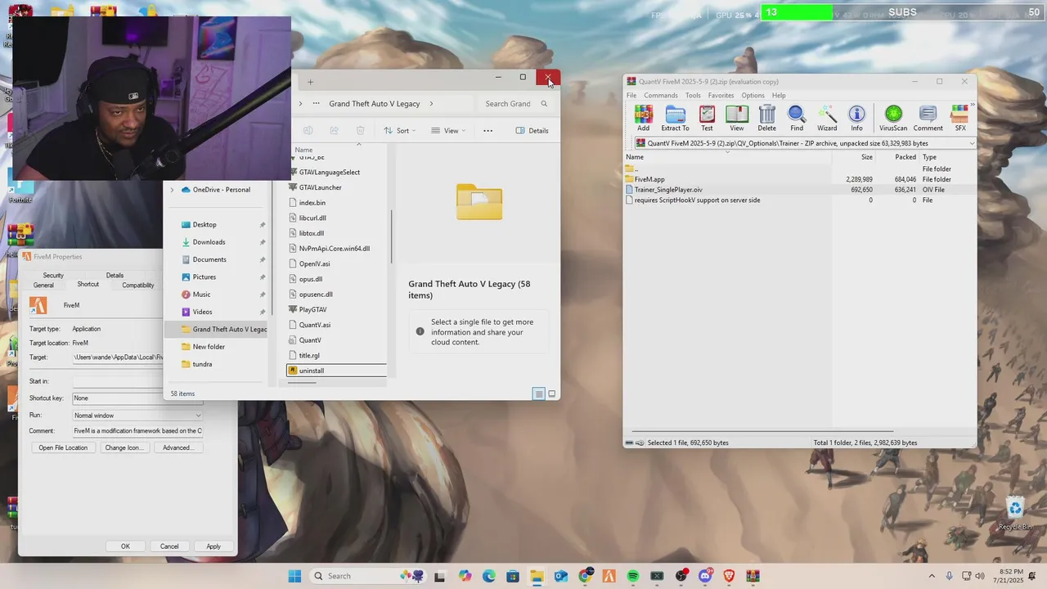Click the trash delete icon in Explorer toolbar
Screen dimensions: 1047x589
point(360,131)
